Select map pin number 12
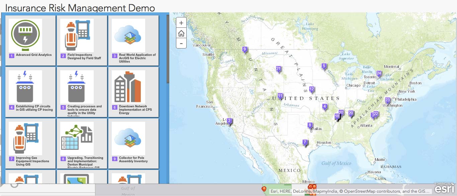 [312, 90]
